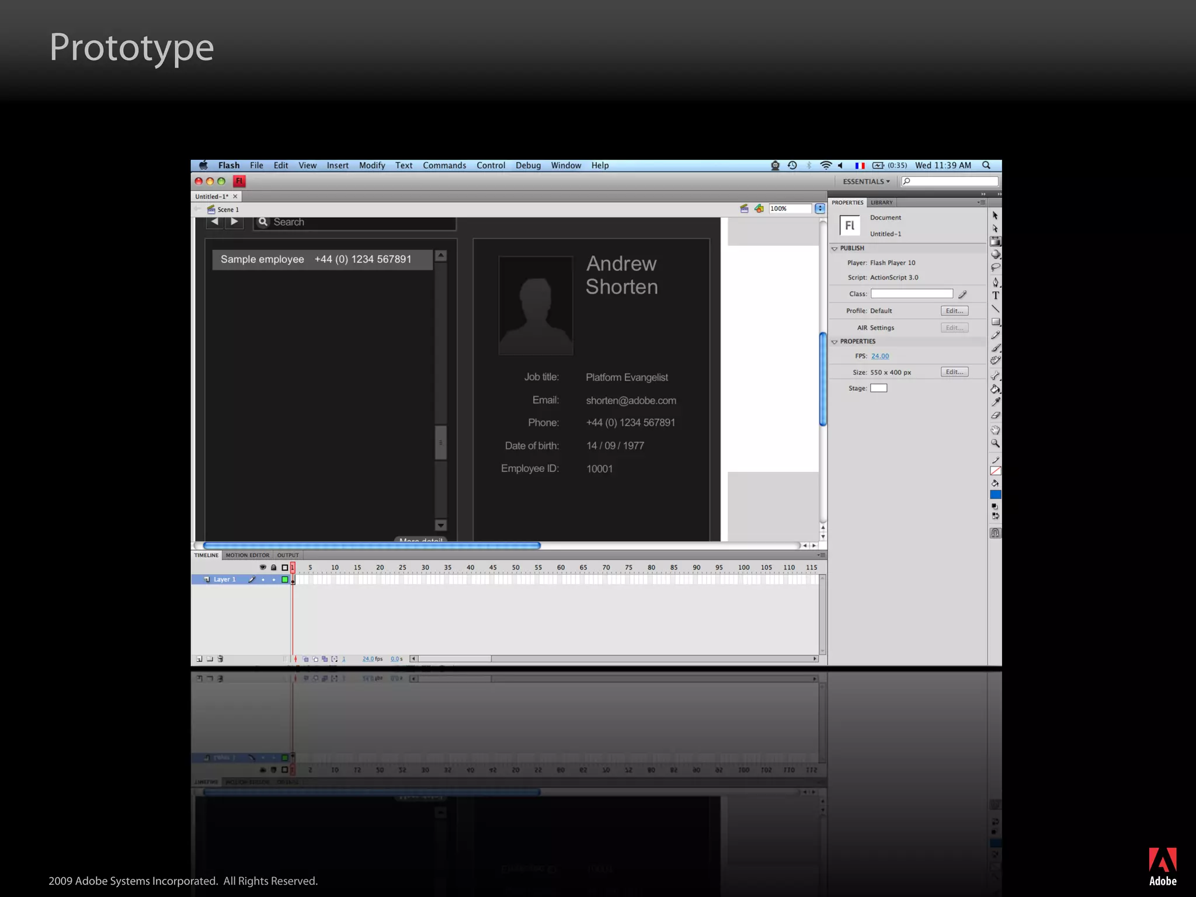The width and height of the screenshot is (1196, 897).
Task: Click the prototype forward arrow button
Action: click(234, 222)
